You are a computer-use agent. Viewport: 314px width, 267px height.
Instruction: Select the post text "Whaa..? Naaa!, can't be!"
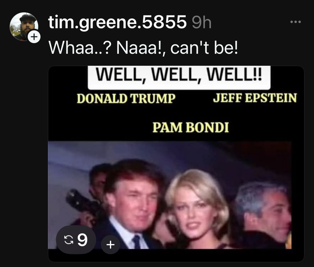143,48
